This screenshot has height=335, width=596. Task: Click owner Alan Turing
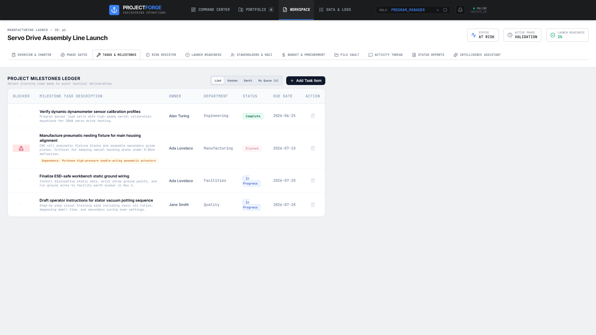(179, 116)
